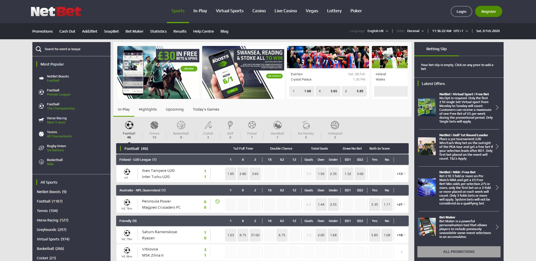Screen dimensions: 536x261
Task: Open Greyhounds (297) in All Sports
Action: [52, 230]
